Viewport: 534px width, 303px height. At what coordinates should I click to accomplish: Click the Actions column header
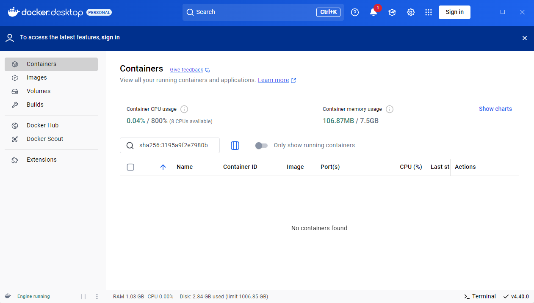(x=465, y=167)
